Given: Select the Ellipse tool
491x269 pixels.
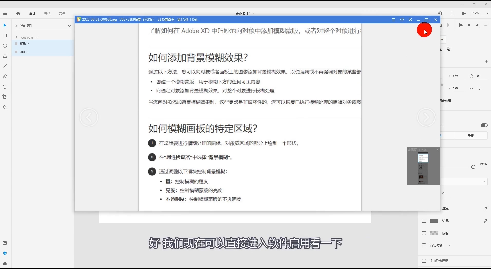Looking at the screenshot, I should coord(5,46).
